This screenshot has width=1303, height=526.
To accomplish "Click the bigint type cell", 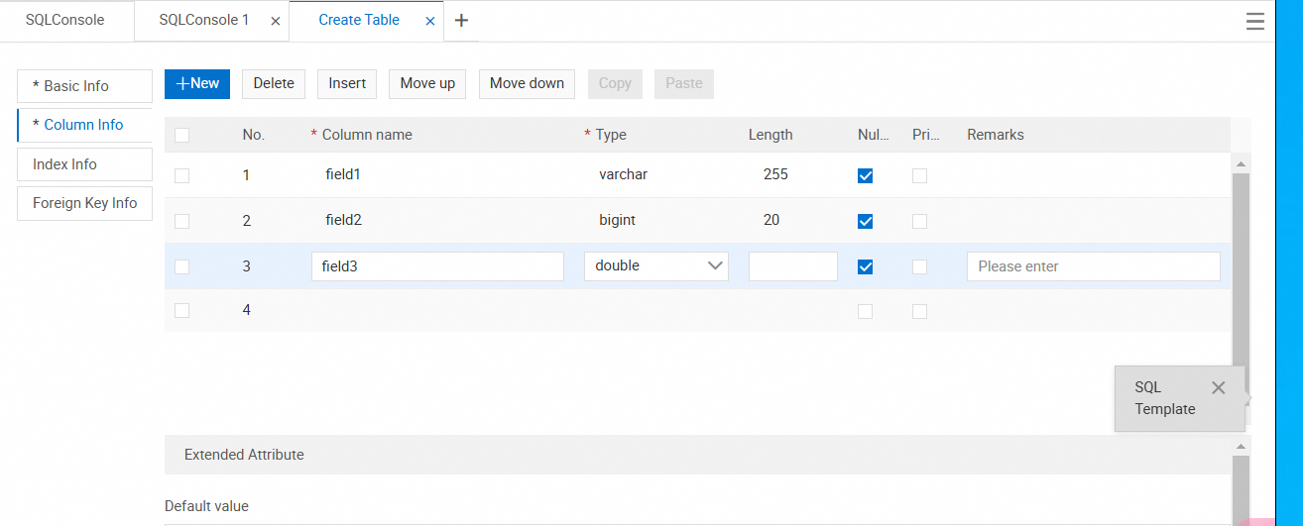I will pos(617,220).
